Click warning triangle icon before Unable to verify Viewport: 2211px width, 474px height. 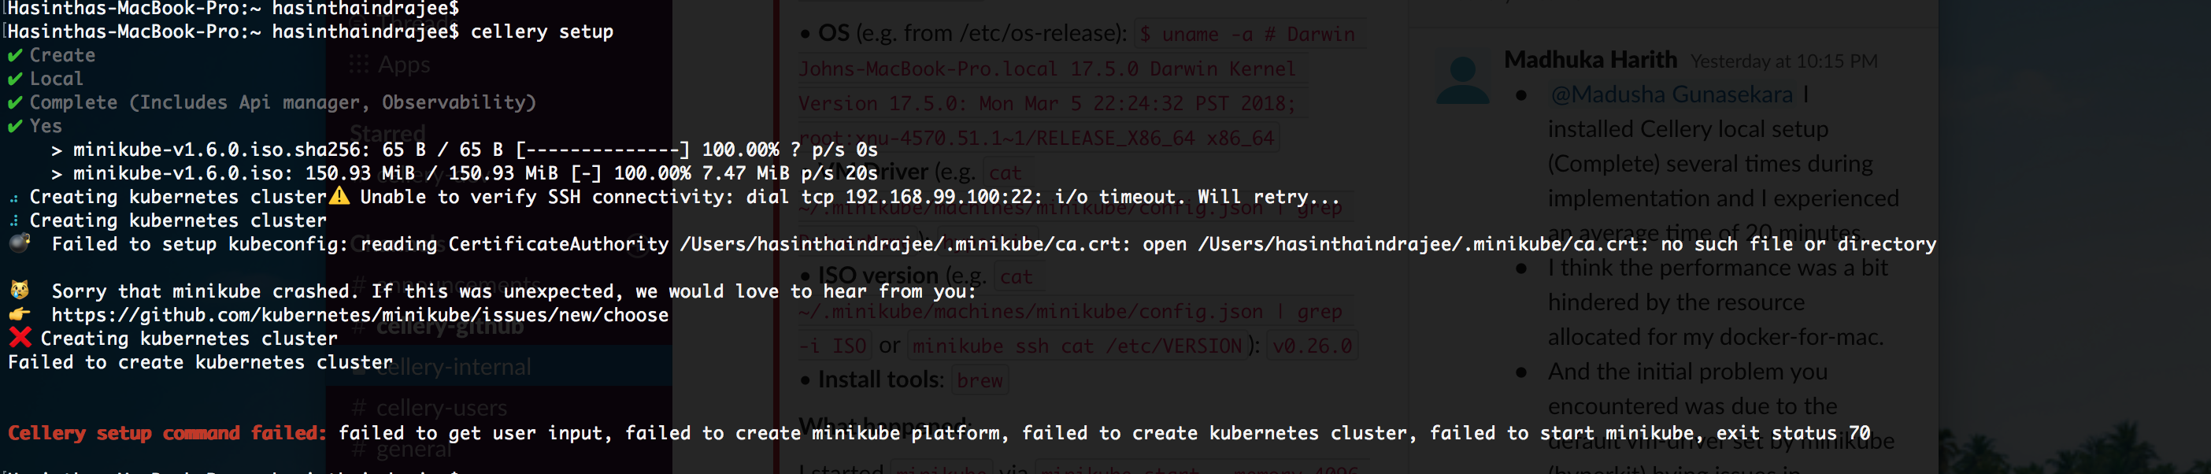click(x=340, y=196)
